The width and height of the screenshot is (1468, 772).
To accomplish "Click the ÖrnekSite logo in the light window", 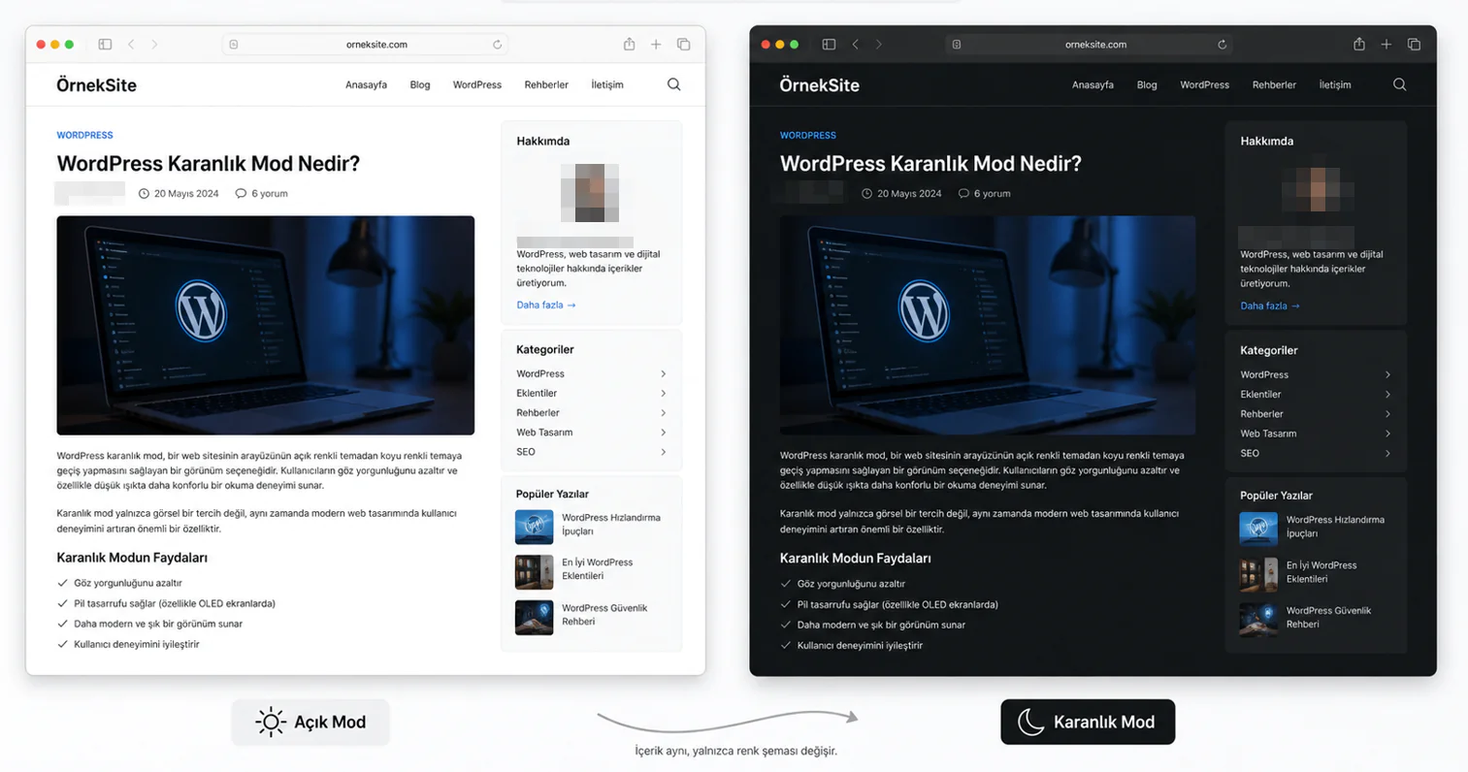I will pyautogui.click(x=96, y=84).
